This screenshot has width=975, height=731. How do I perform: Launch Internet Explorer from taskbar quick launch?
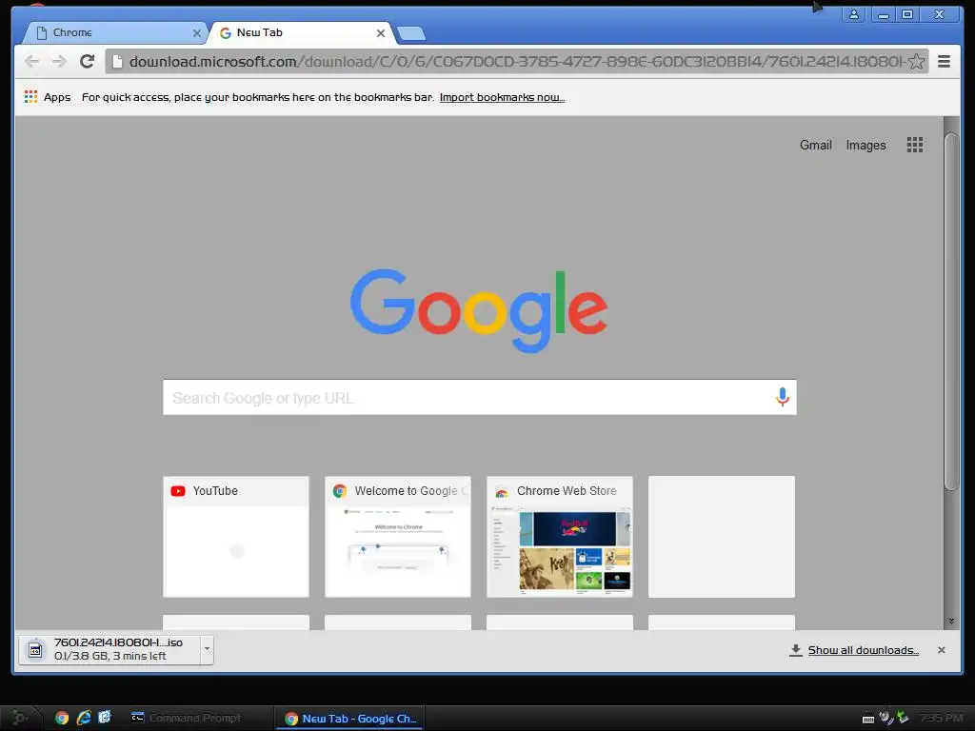[x=84, y=718]
